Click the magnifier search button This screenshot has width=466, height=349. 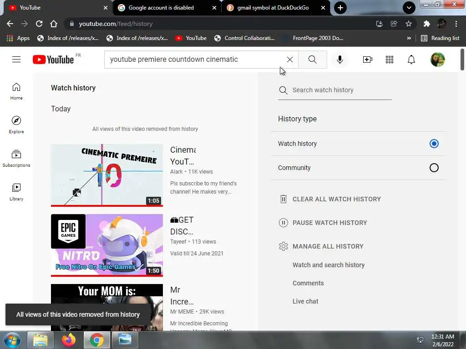[312, 60]
